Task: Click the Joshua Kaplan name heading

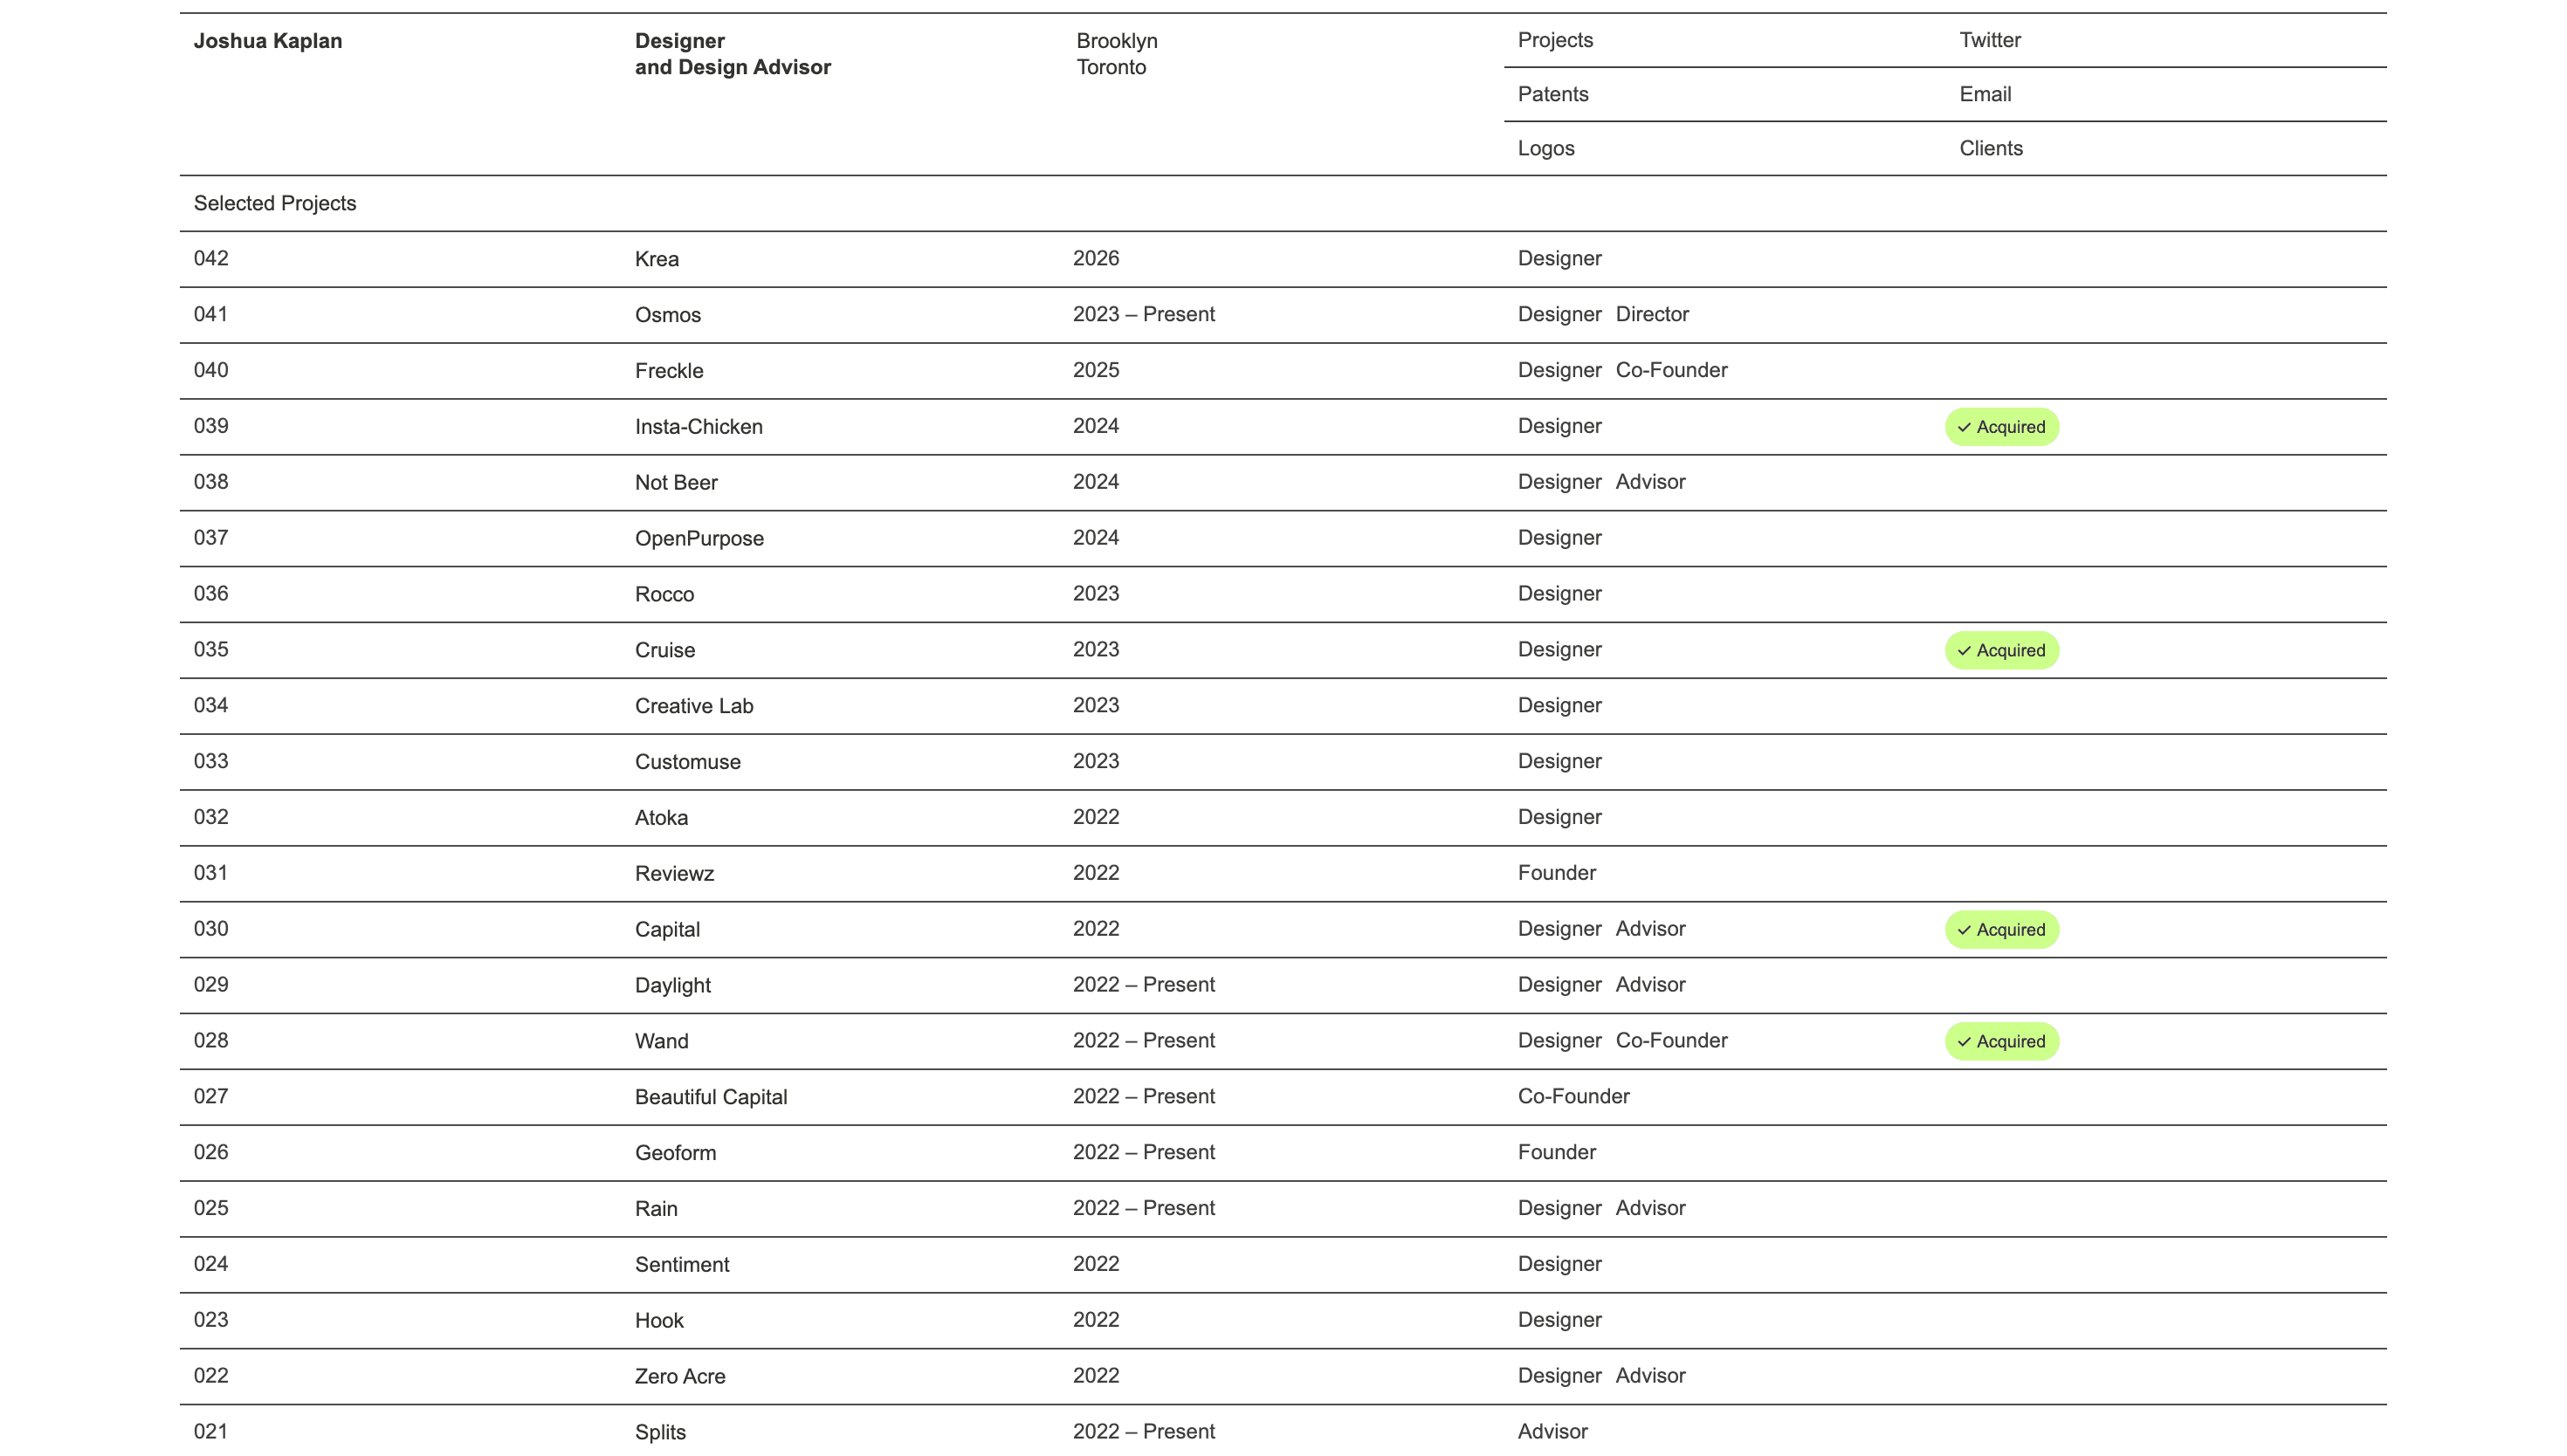Action: [268, 41]
